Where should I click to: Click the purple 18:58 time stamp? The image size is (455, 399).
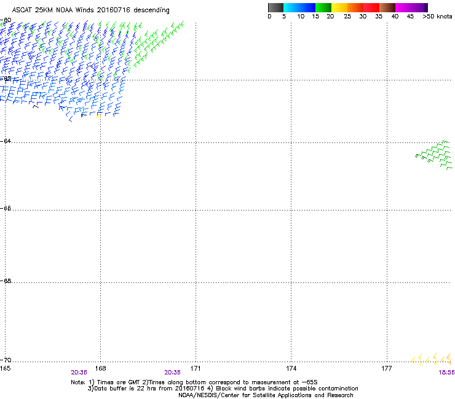446,373
